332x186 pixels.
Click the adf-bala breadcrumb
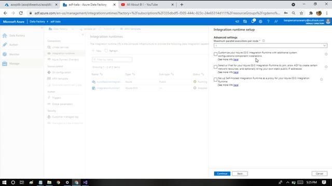(56, 22)
